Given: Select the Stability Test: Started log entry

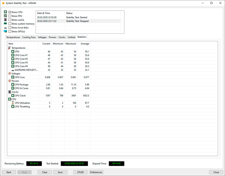Looking at the screenshot, I should (78, 17).
